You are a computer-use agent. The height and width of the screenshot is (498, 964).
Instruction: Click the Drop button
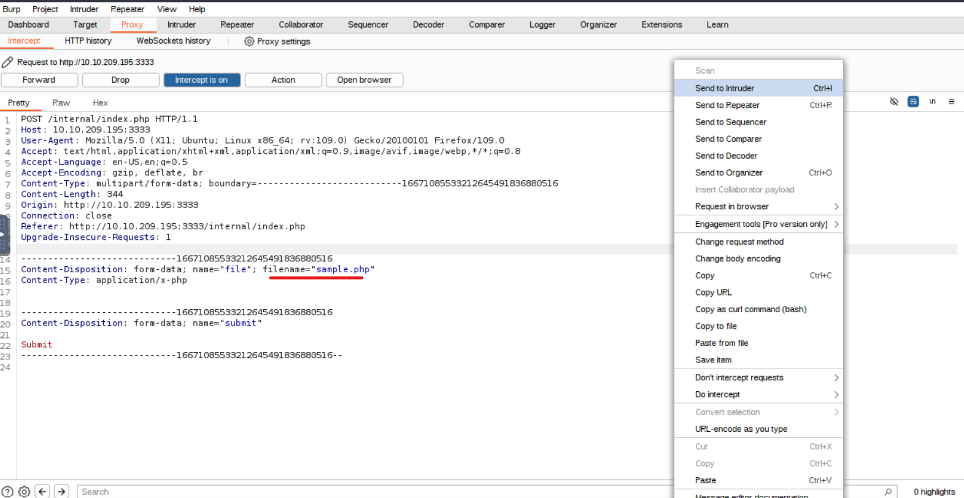coord(120,80)
